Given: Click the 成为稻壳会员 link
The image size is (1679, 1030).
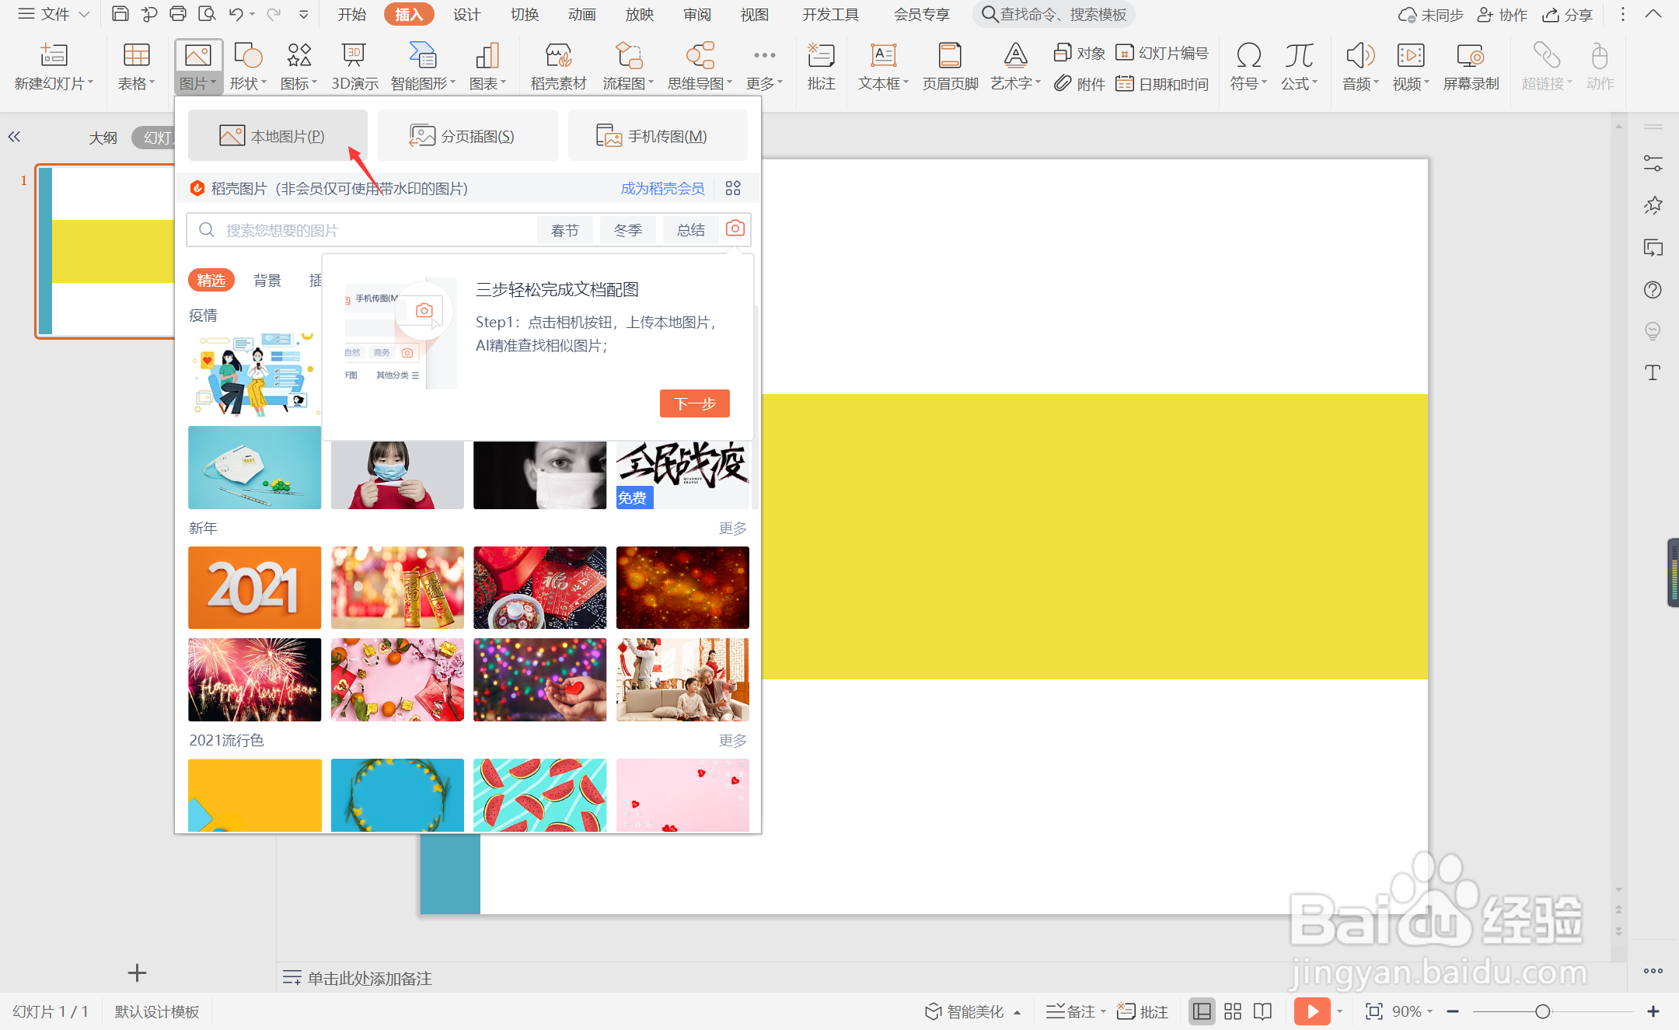Looking at the screenshot, I should 662,188.
